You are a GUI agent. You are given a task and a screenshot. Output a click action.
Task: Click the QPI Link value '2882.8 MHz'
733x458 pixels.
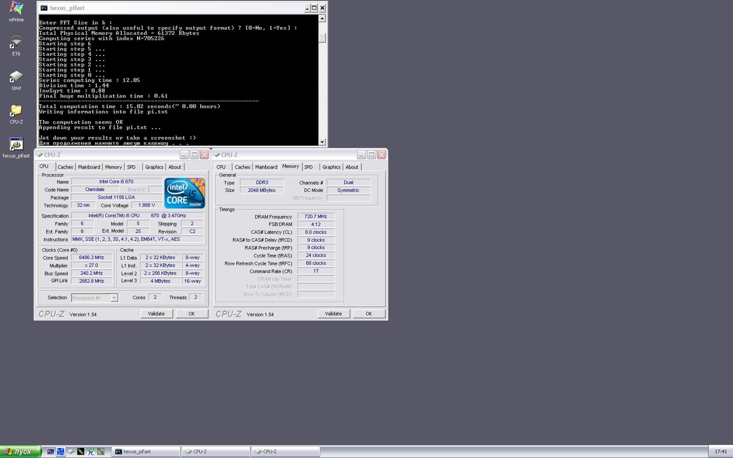click(x=92, y=281)
